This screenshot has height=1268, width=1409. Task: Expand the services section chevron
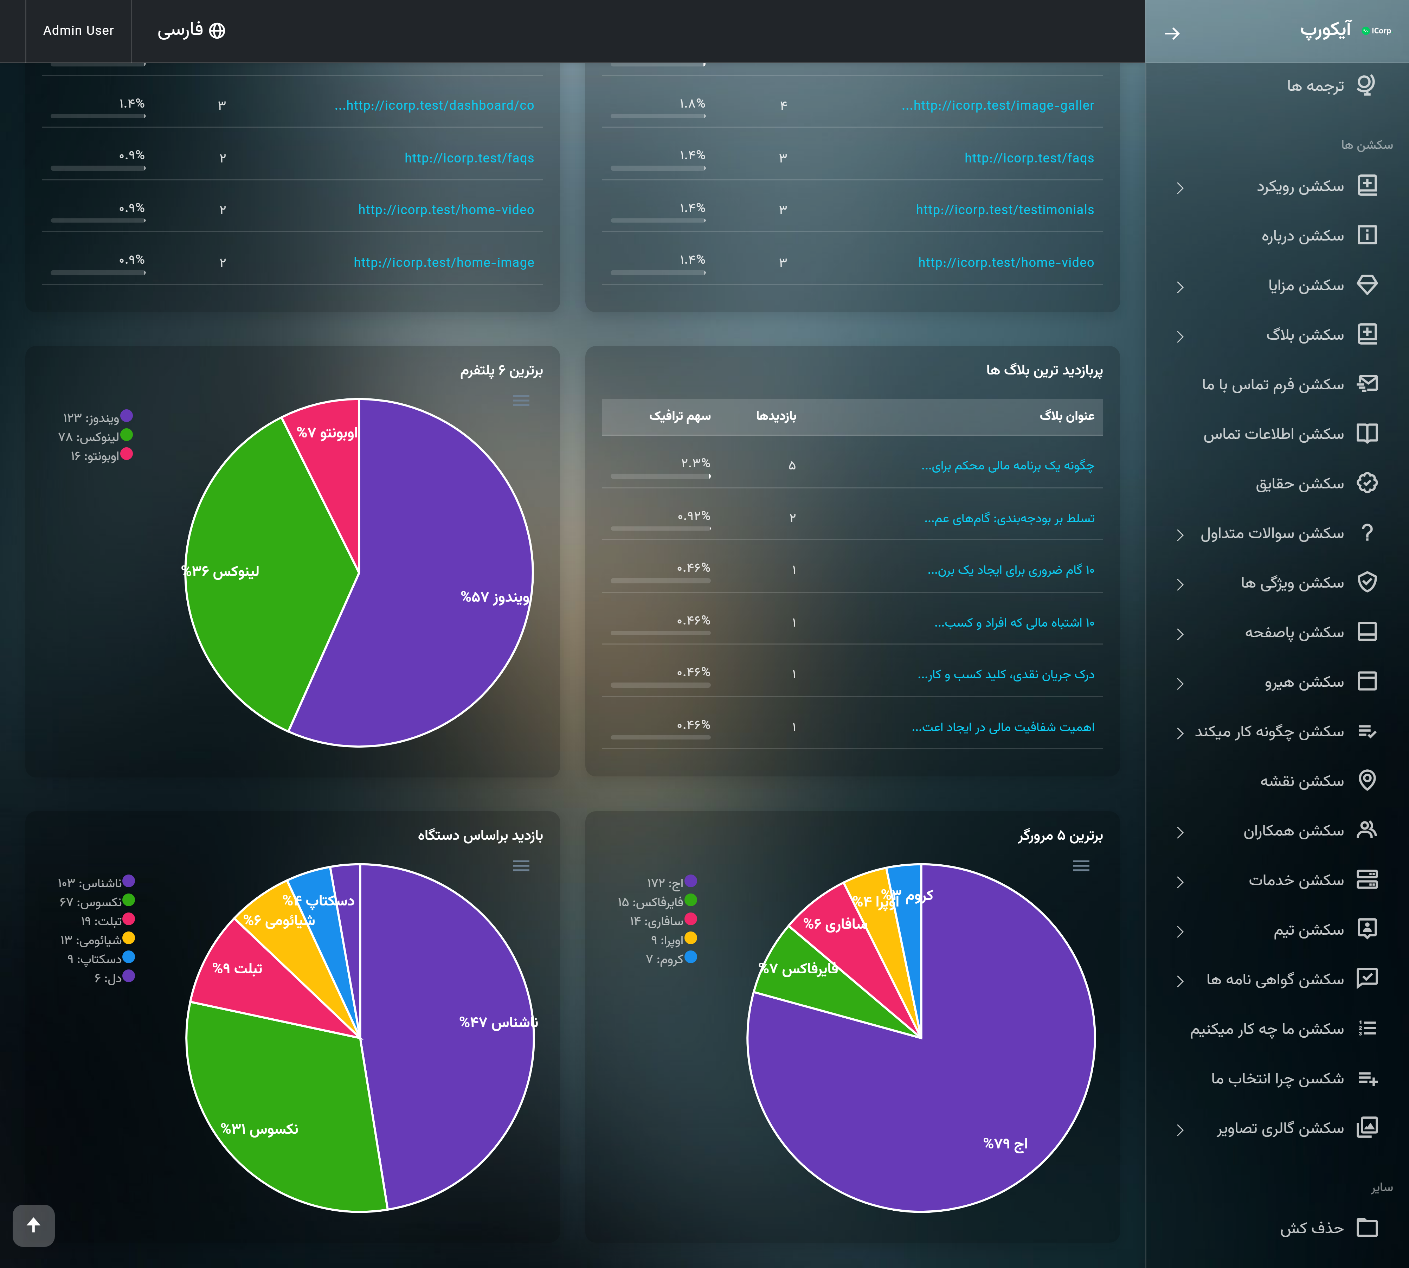pos(1180,882)
